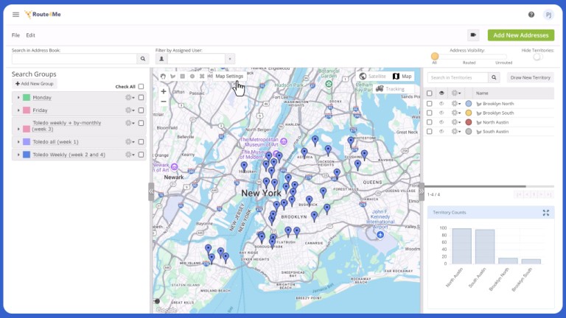
Task: Select the hand pan tool on map
Action: point(163,77)
